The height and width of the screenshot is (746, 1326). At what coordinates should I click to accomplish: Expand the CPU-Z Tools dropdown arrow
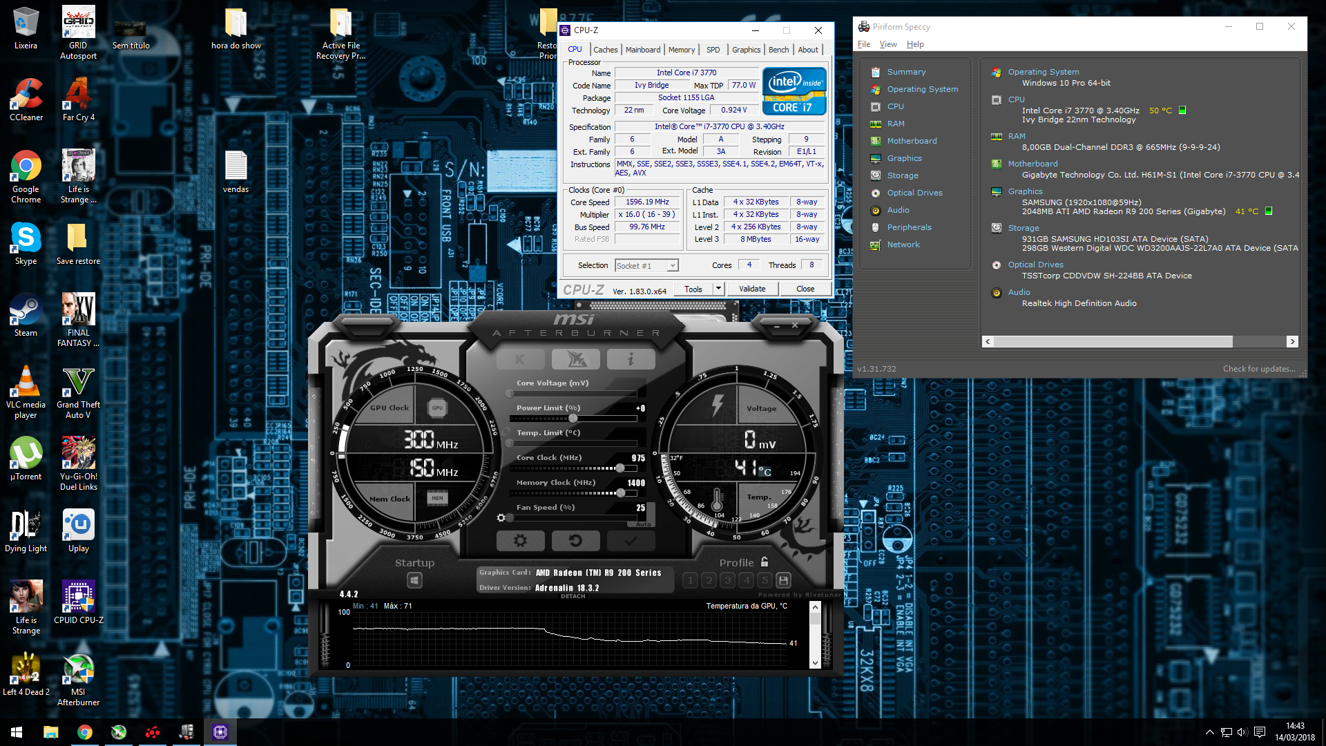click(x=718, y=289)
